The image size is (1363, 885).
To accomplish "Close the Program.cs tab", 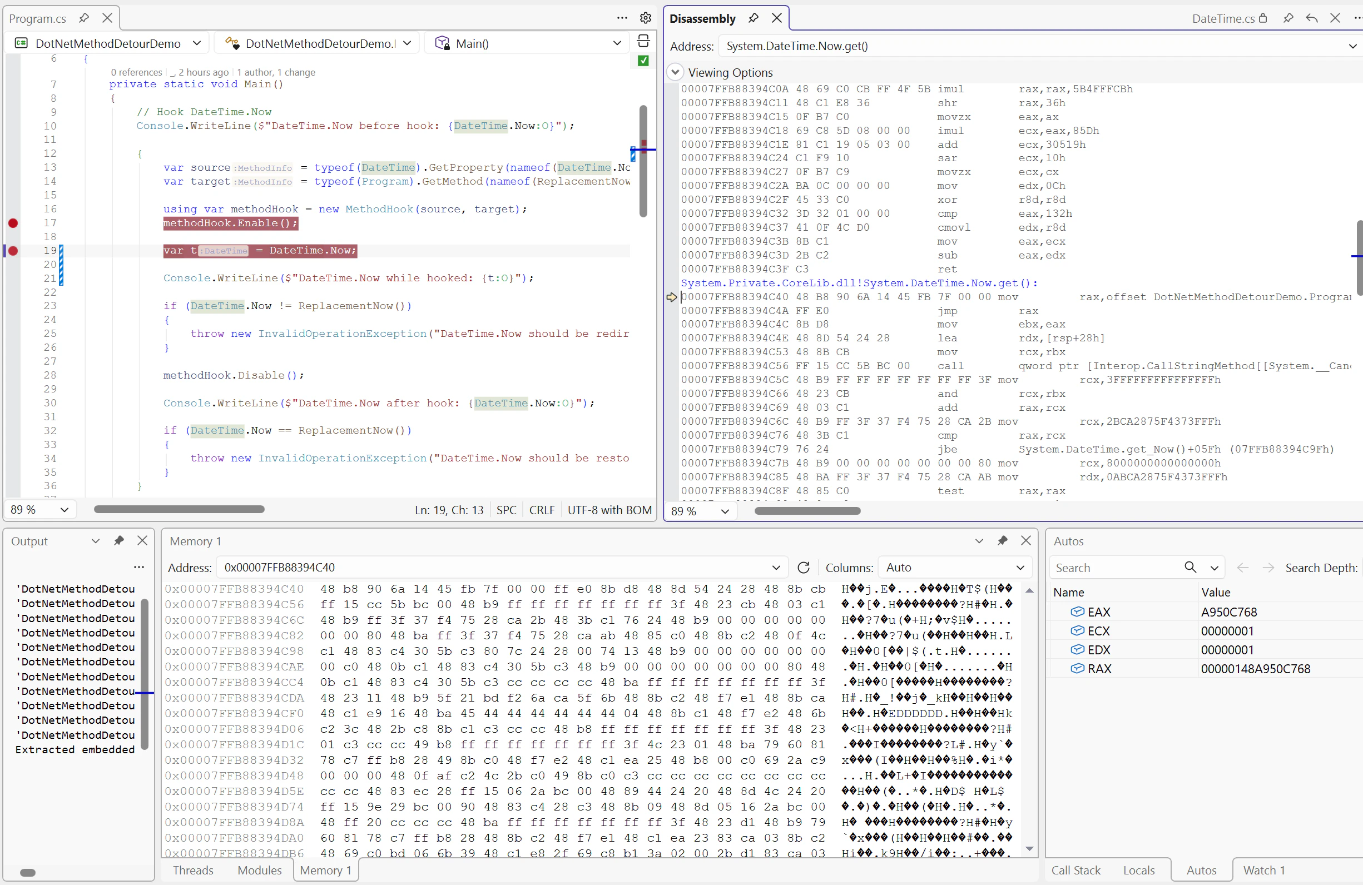I will click(x=107, y=18).
